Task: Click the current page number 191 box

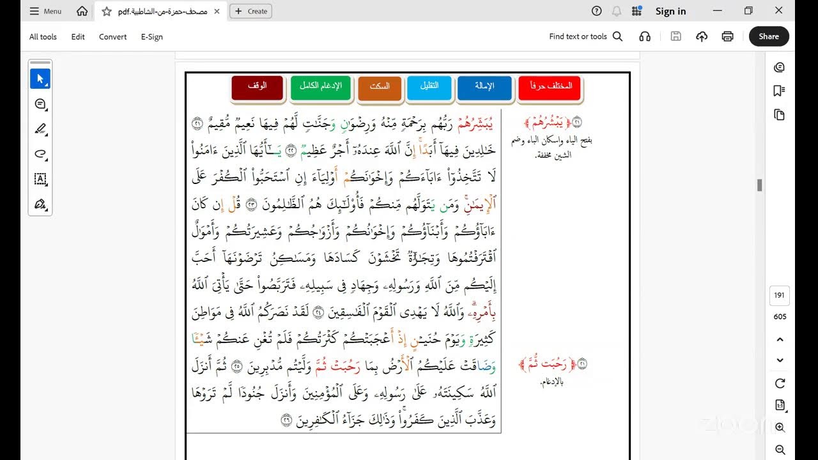Action: pyautogui.click(x=779, y=295)
